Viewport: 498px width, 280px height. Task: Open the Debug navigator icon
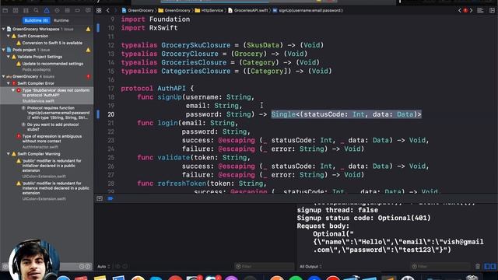pyautogui.click(x=68, y=10)
